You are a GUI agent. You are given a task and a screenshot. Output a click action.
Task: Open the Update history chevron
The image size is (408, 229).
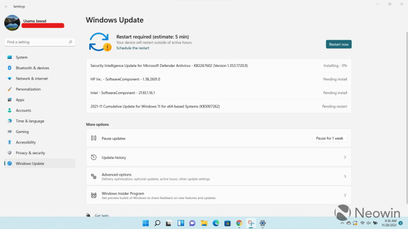pyautogui.click(x=345, y=157)
